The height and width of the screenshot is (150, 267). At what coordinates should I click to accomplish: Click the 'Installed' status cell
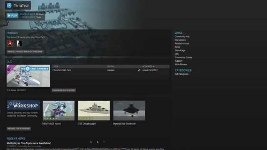click(111, 70)
